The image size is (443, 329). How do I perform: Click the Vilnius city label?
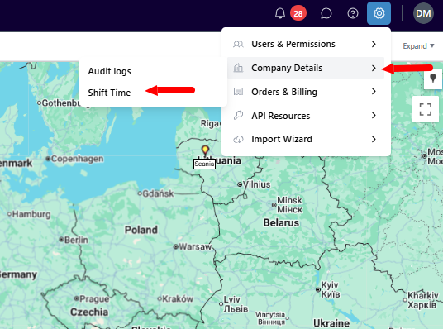(256, 184)
